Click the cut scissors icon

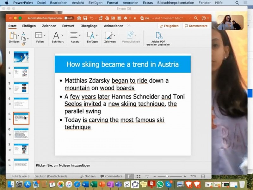(x=23, y=33)
